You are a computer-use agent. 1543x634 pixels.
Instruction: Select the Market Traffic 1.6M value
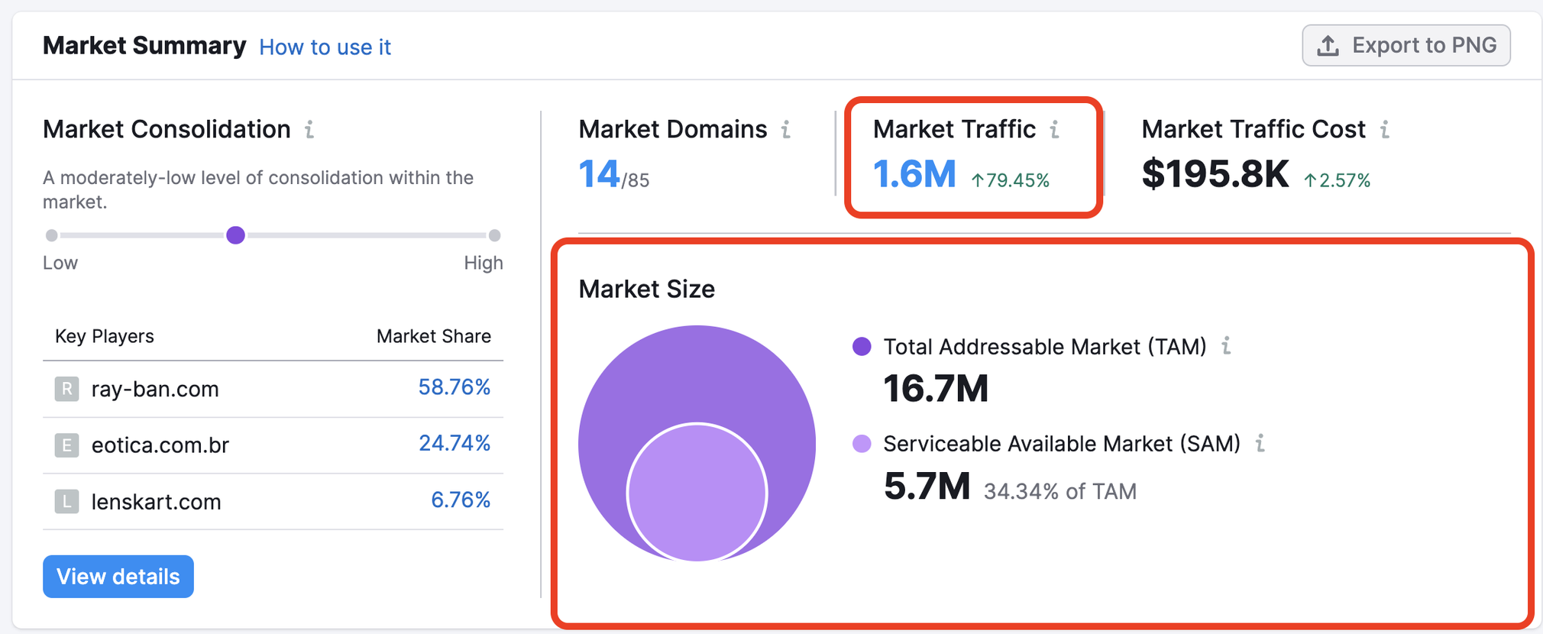[x=914, y=174]
